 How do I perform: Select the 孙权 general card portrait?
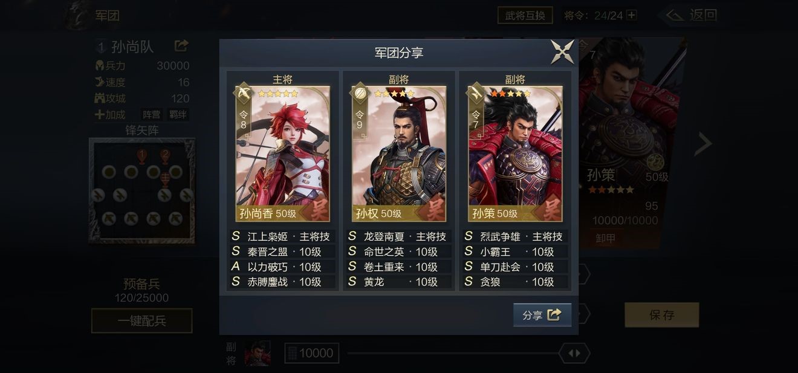[399, 154]
